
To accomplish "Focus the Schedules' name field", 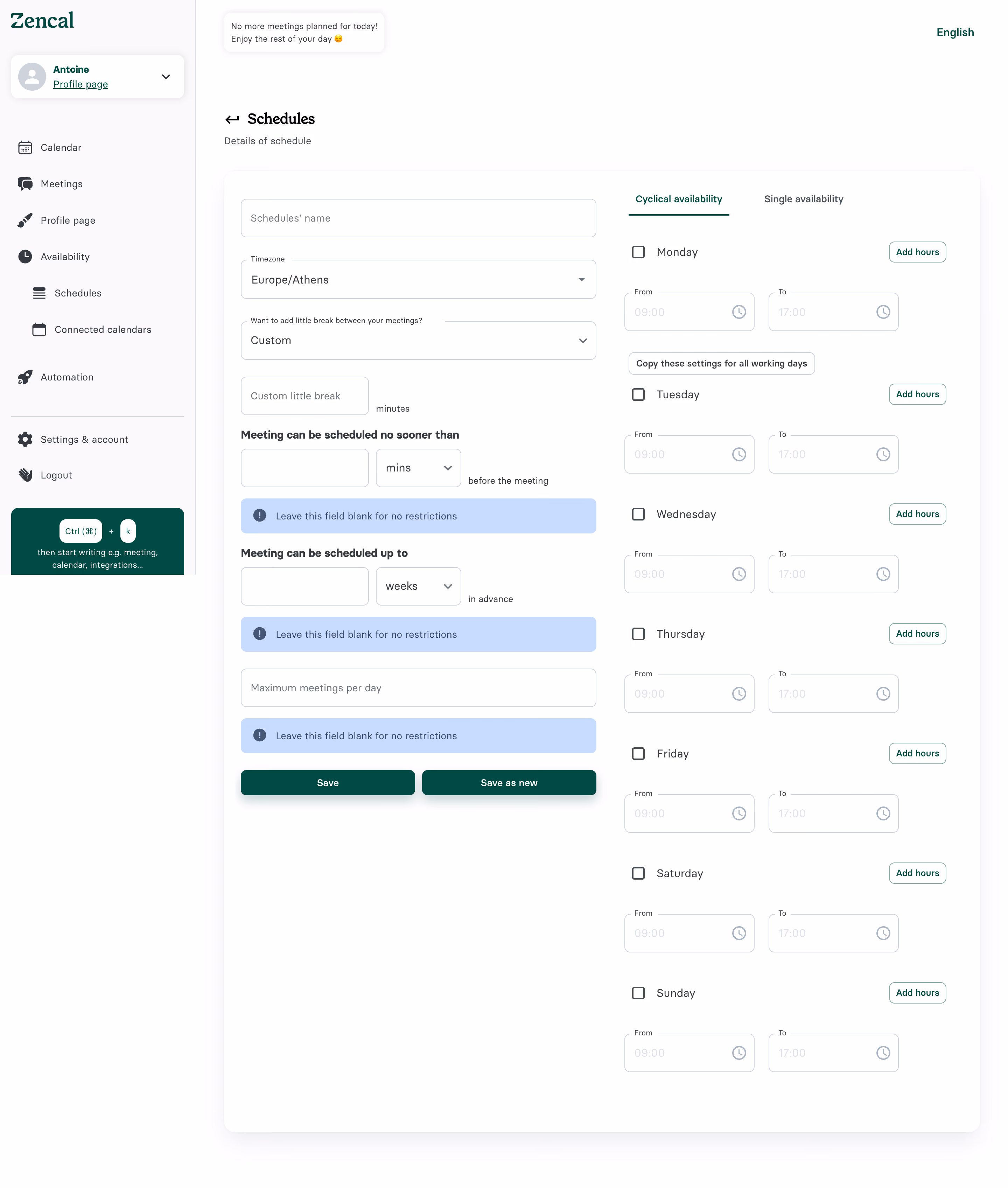I will [x=418, y=218].
